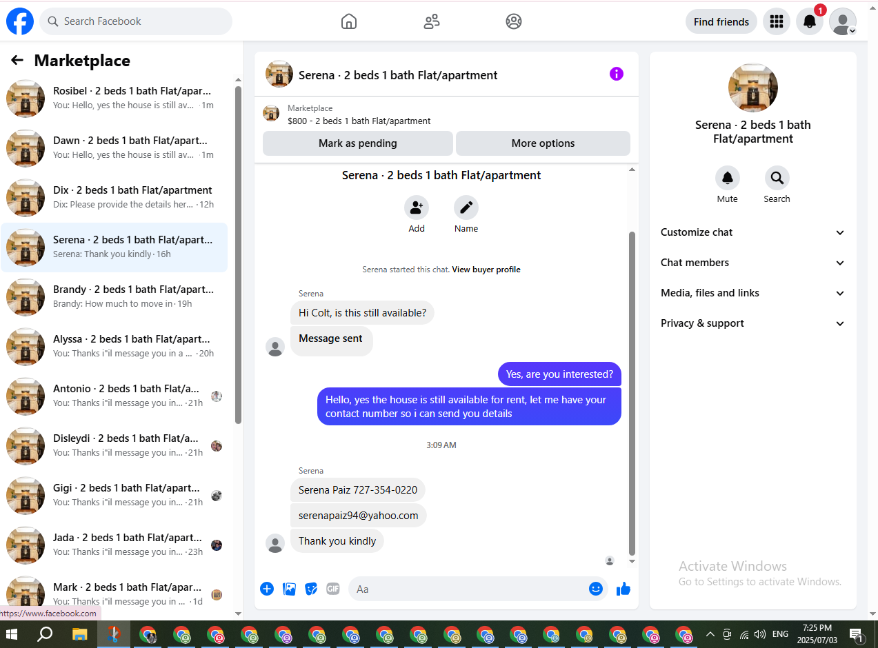Open the Friends icon in top navigation
878x648 pixels.
[432, 21]
